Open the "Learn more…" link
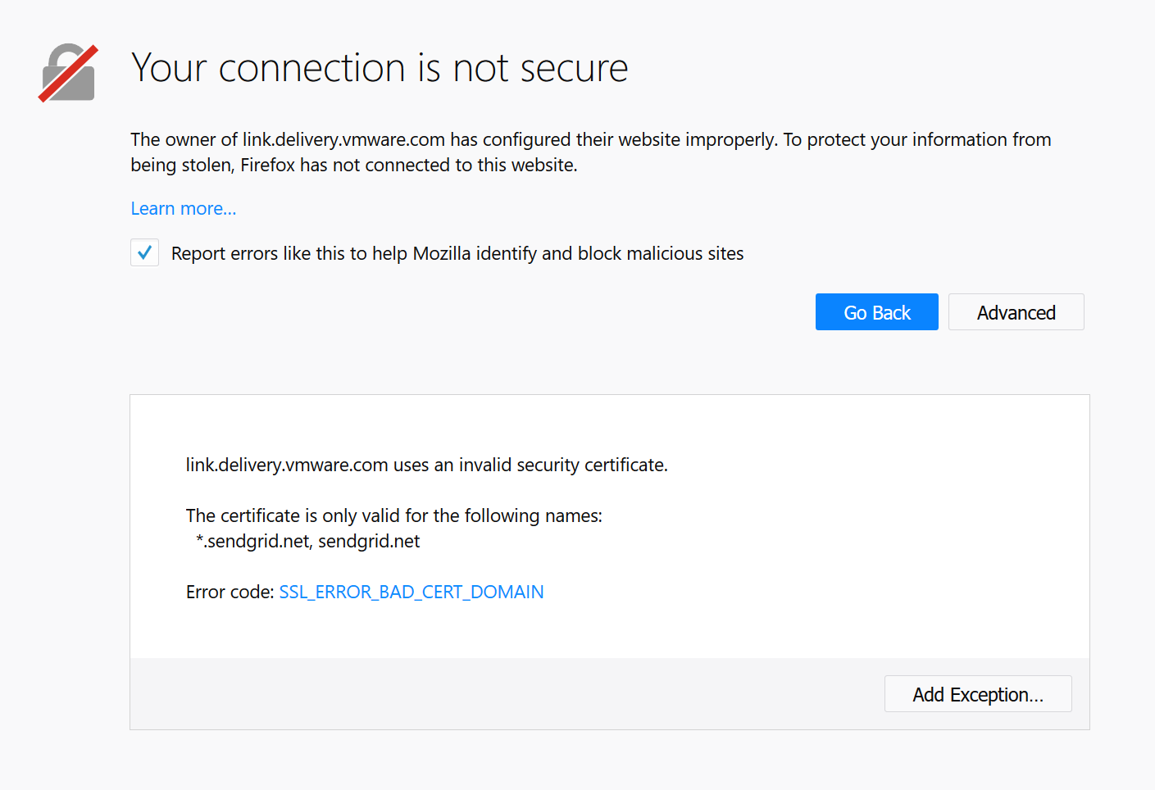This screenshot has width=1155, height=790. click(184, 209)
